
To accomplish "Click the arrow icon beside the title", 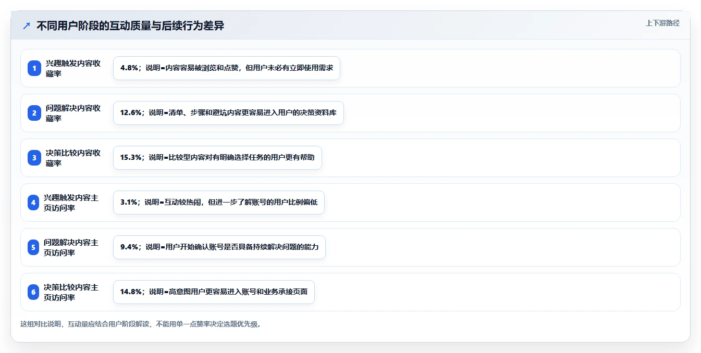I will pos(27,26).
